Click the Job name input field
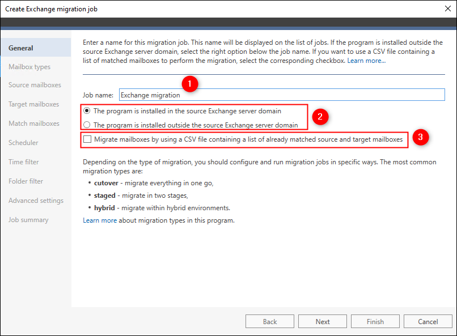Image resolution: width=457 pixels, height=336 pixels. (282, 95)
